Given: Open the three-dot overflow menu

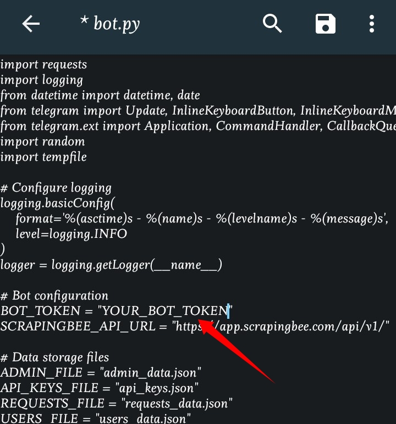Looking at the screenshot, I should [372, 24].
